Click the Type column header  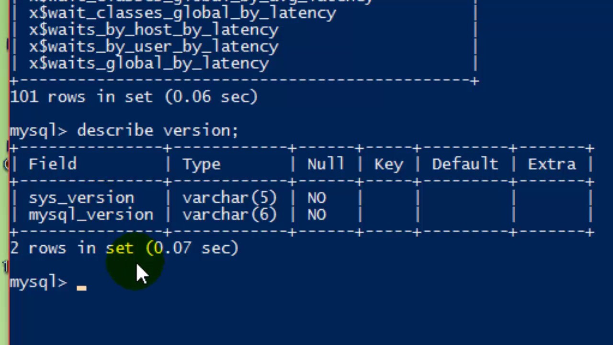click(202, 165)
